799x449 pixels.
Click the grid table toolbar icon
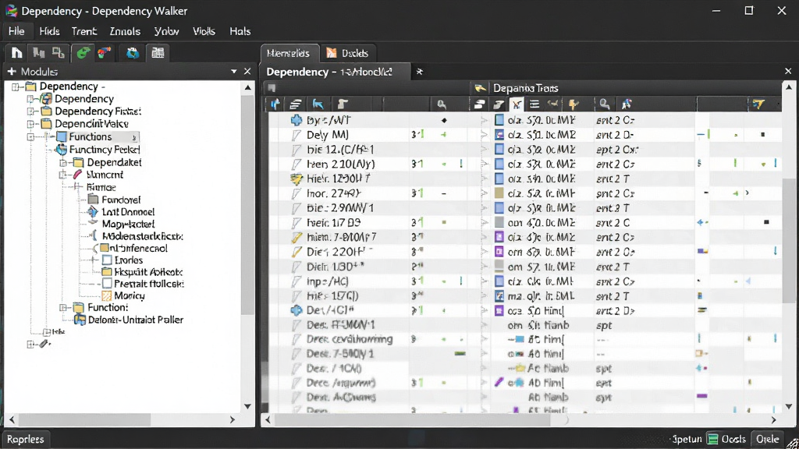tap(158, 53)
